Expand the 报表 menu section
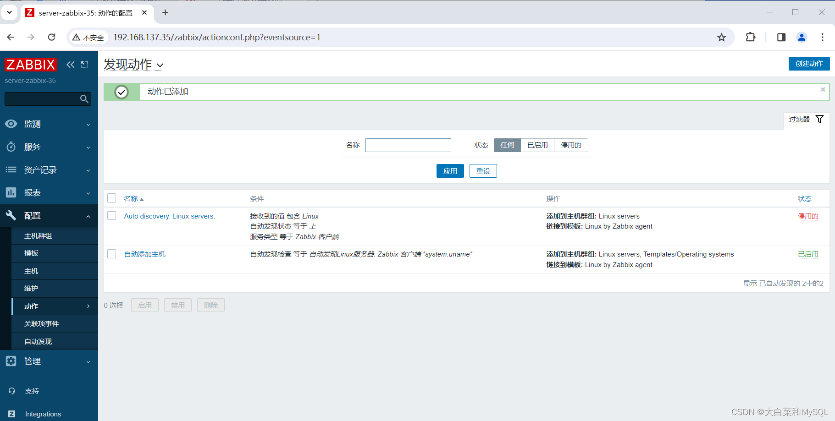 point(88,193)
